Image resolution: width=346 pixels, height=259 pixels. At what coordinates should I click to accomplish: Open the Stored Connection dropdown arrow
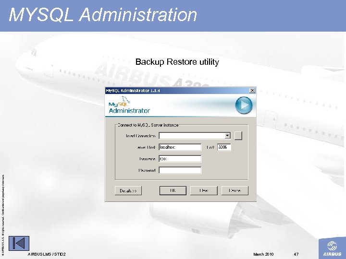227,135
